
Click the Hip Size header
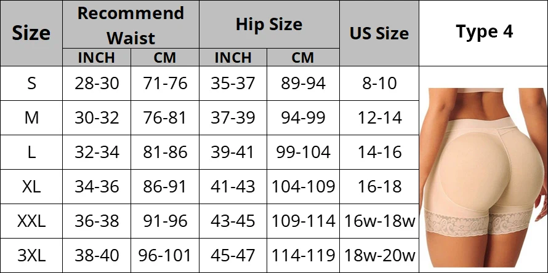(x=269, y=25)
